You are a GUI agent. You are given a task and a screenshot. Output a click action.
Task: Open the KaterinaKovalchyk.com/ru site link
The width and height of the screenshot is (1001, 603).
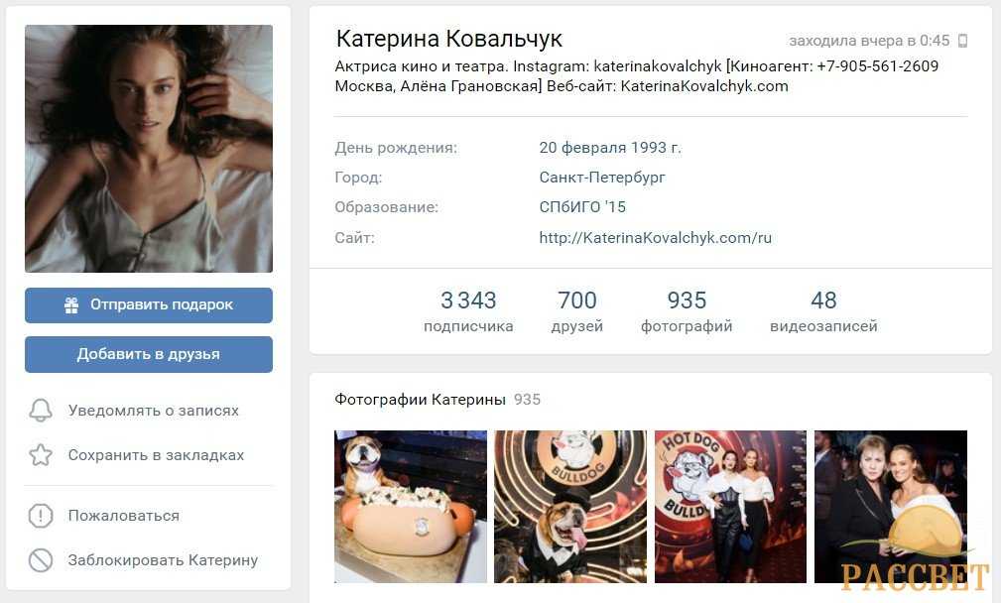[655, 238]
